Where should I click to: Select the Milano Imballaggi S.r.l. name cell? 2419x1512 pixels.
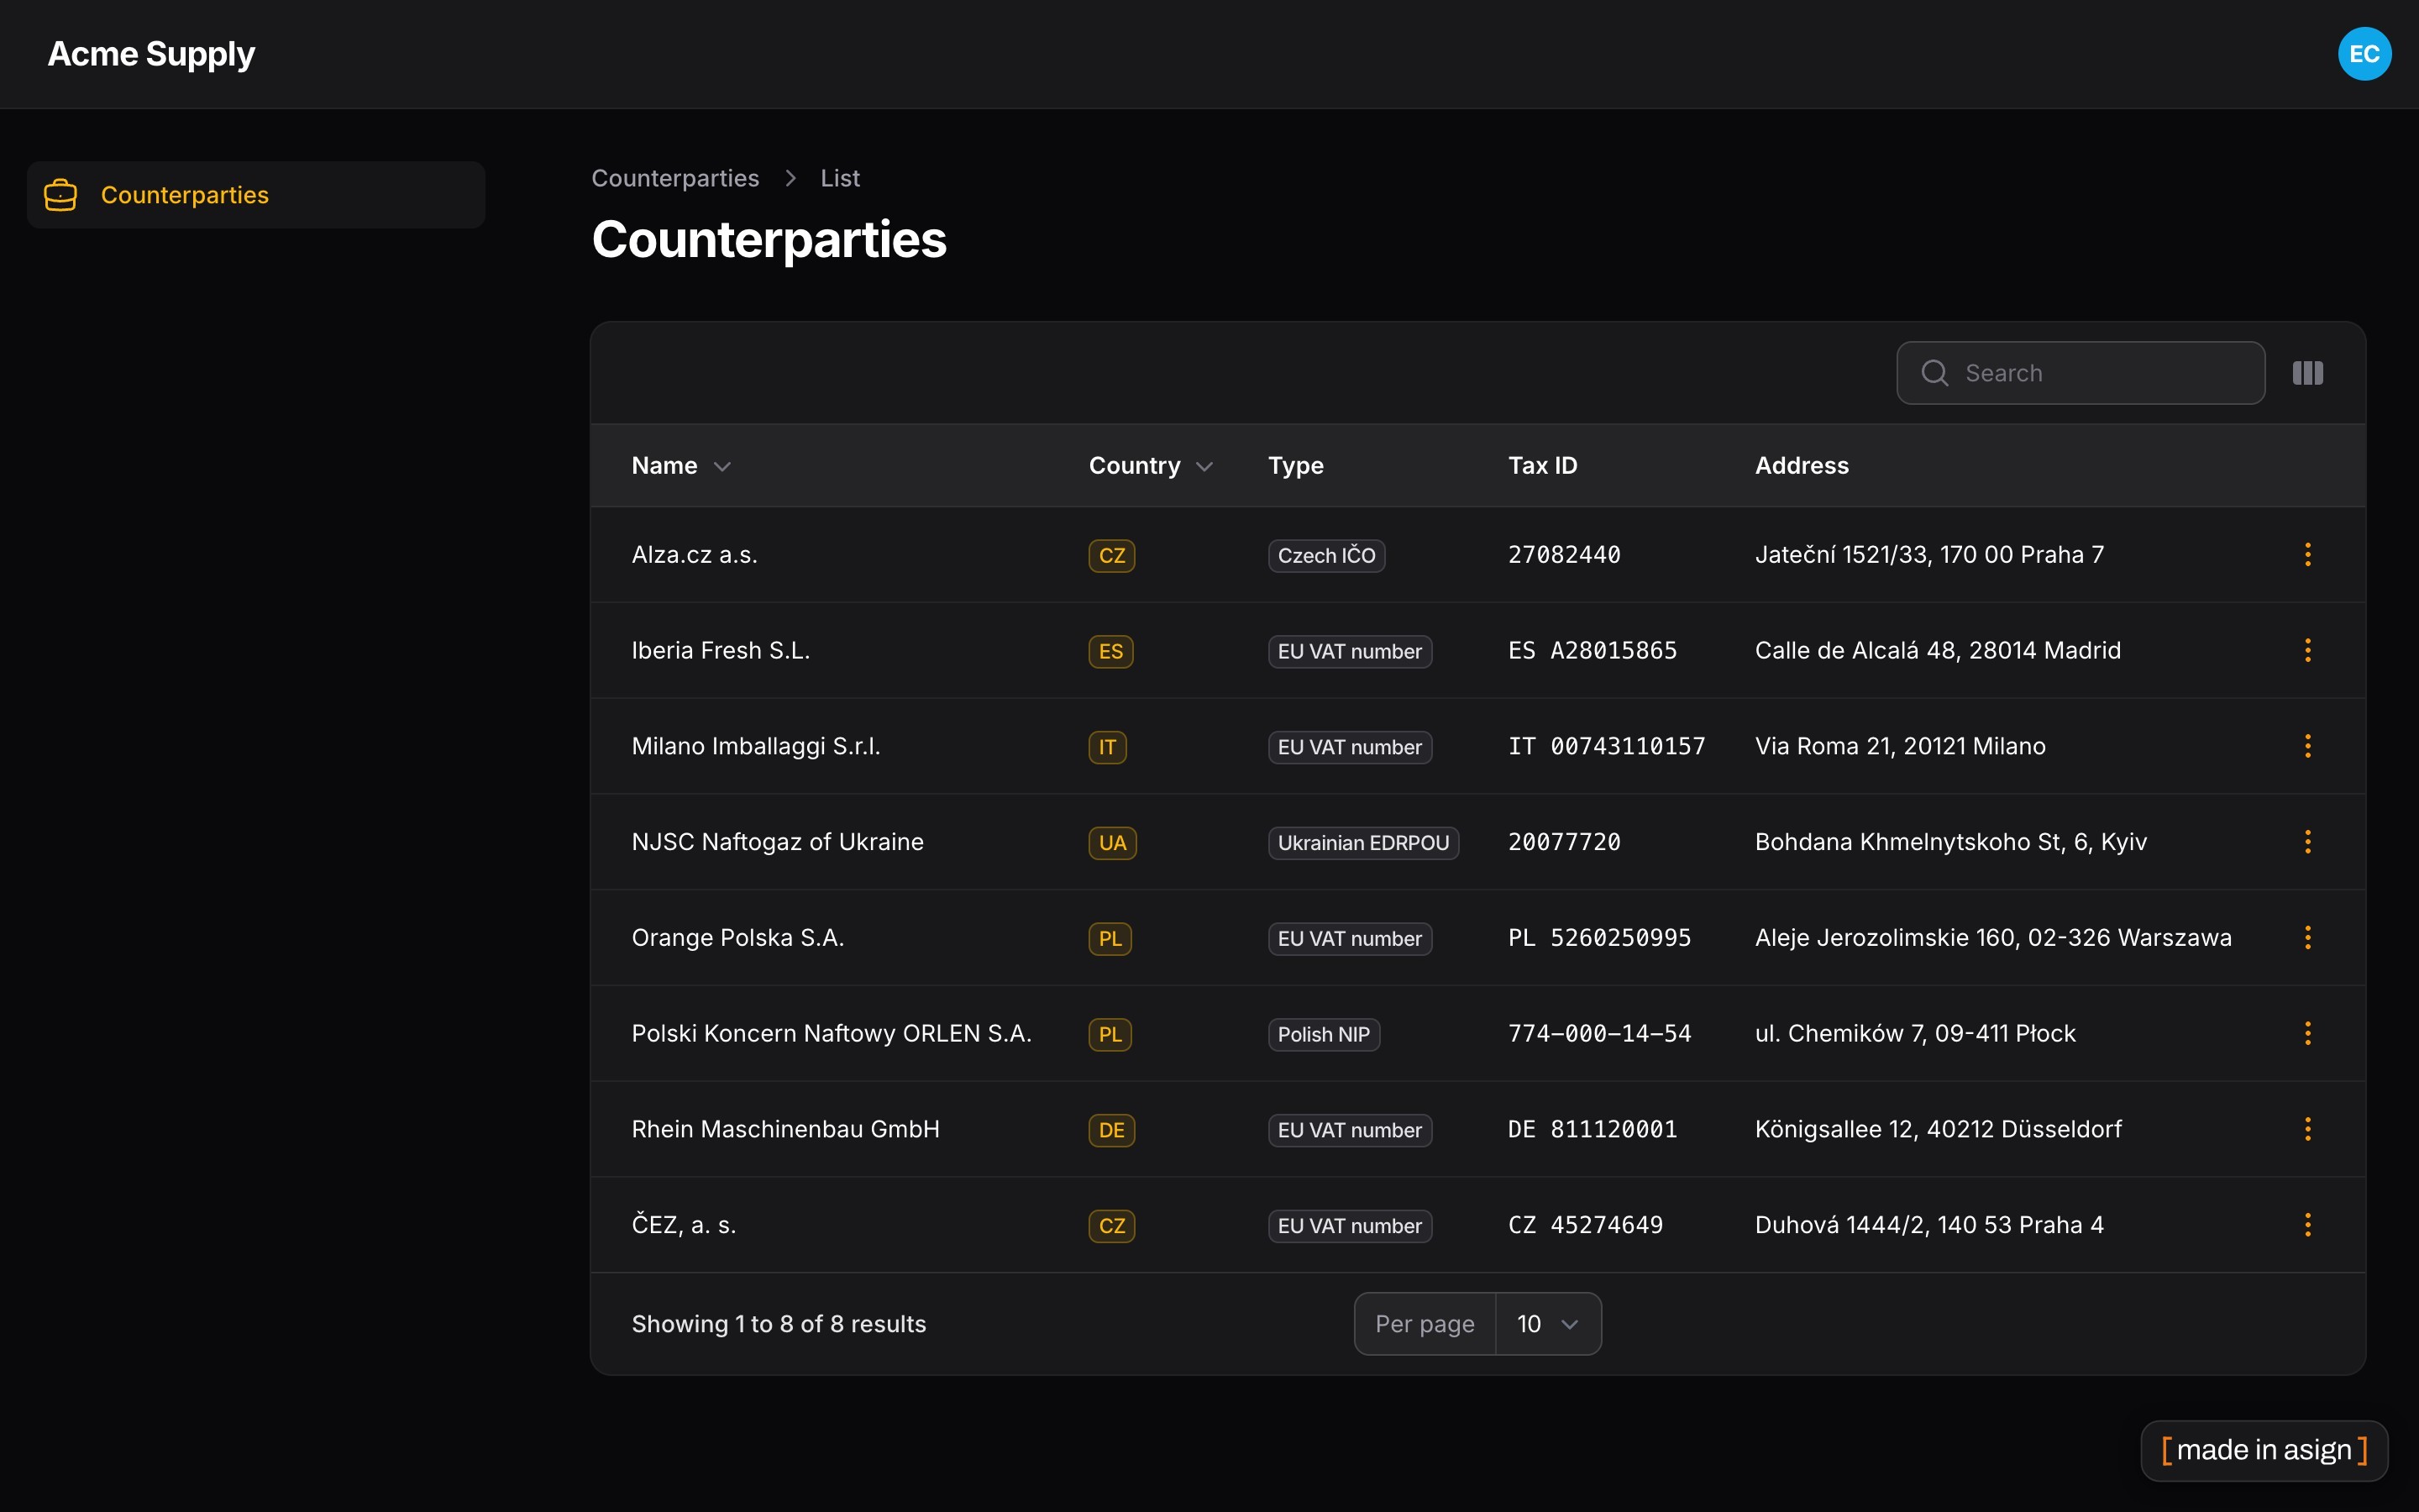756,746
